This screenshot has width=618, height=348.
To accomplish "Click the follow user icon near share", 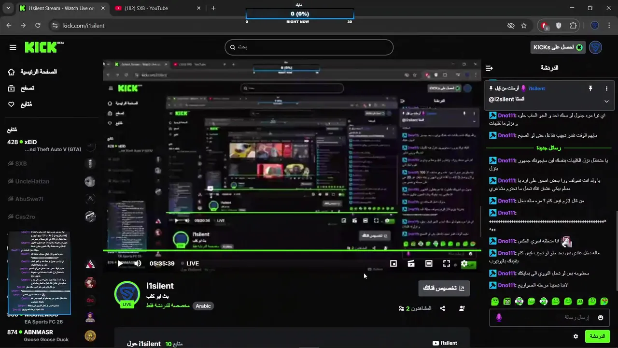I will coord(462,308).
